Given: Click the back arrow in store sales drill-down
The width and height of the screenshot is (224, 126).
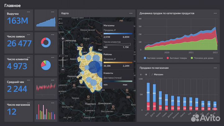Looking at the screenshot, I should pyautogui.click(x=141, y=74).
